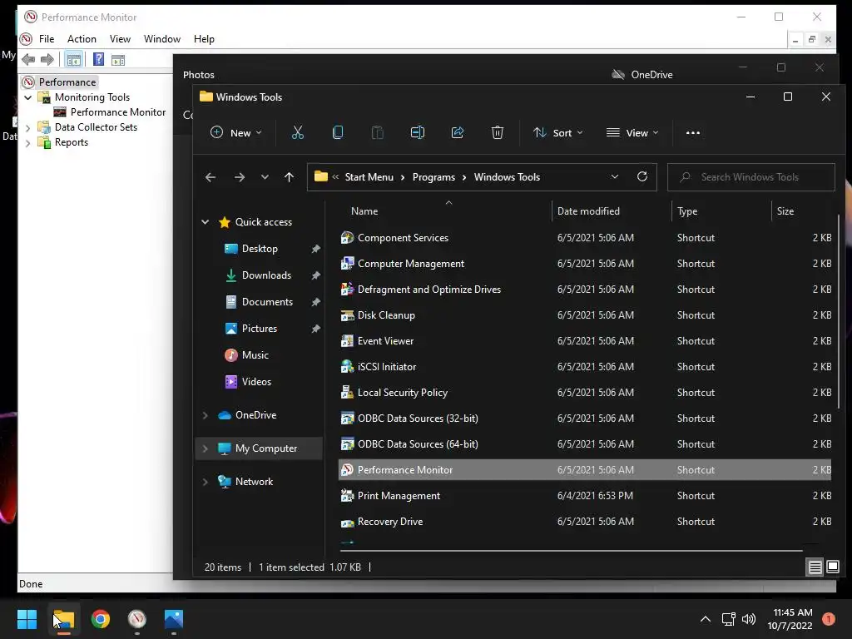Viewport: 852px width, 639px height.
Task: Expand the My Computer tree node
Action: 206,448
